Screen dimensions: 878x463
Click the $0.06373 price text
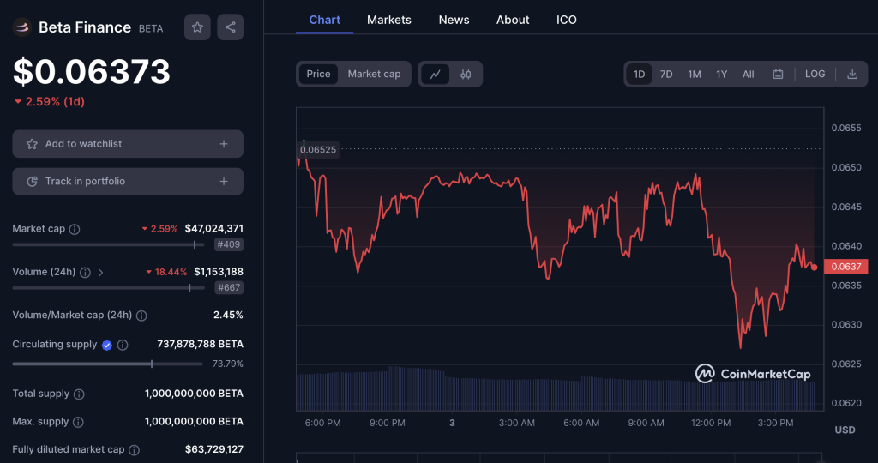pyautogui.click(x=91, y=72)
